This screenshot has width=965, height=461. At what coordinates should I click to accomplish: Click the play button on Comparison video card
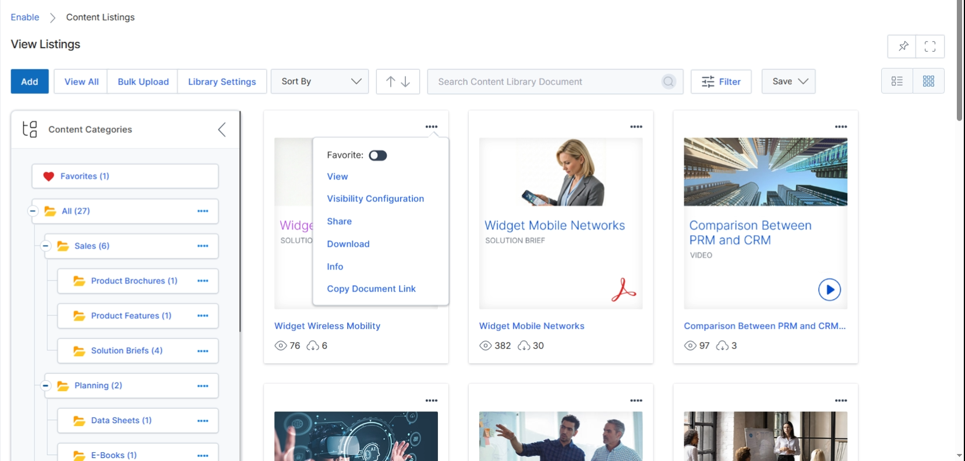829,289
